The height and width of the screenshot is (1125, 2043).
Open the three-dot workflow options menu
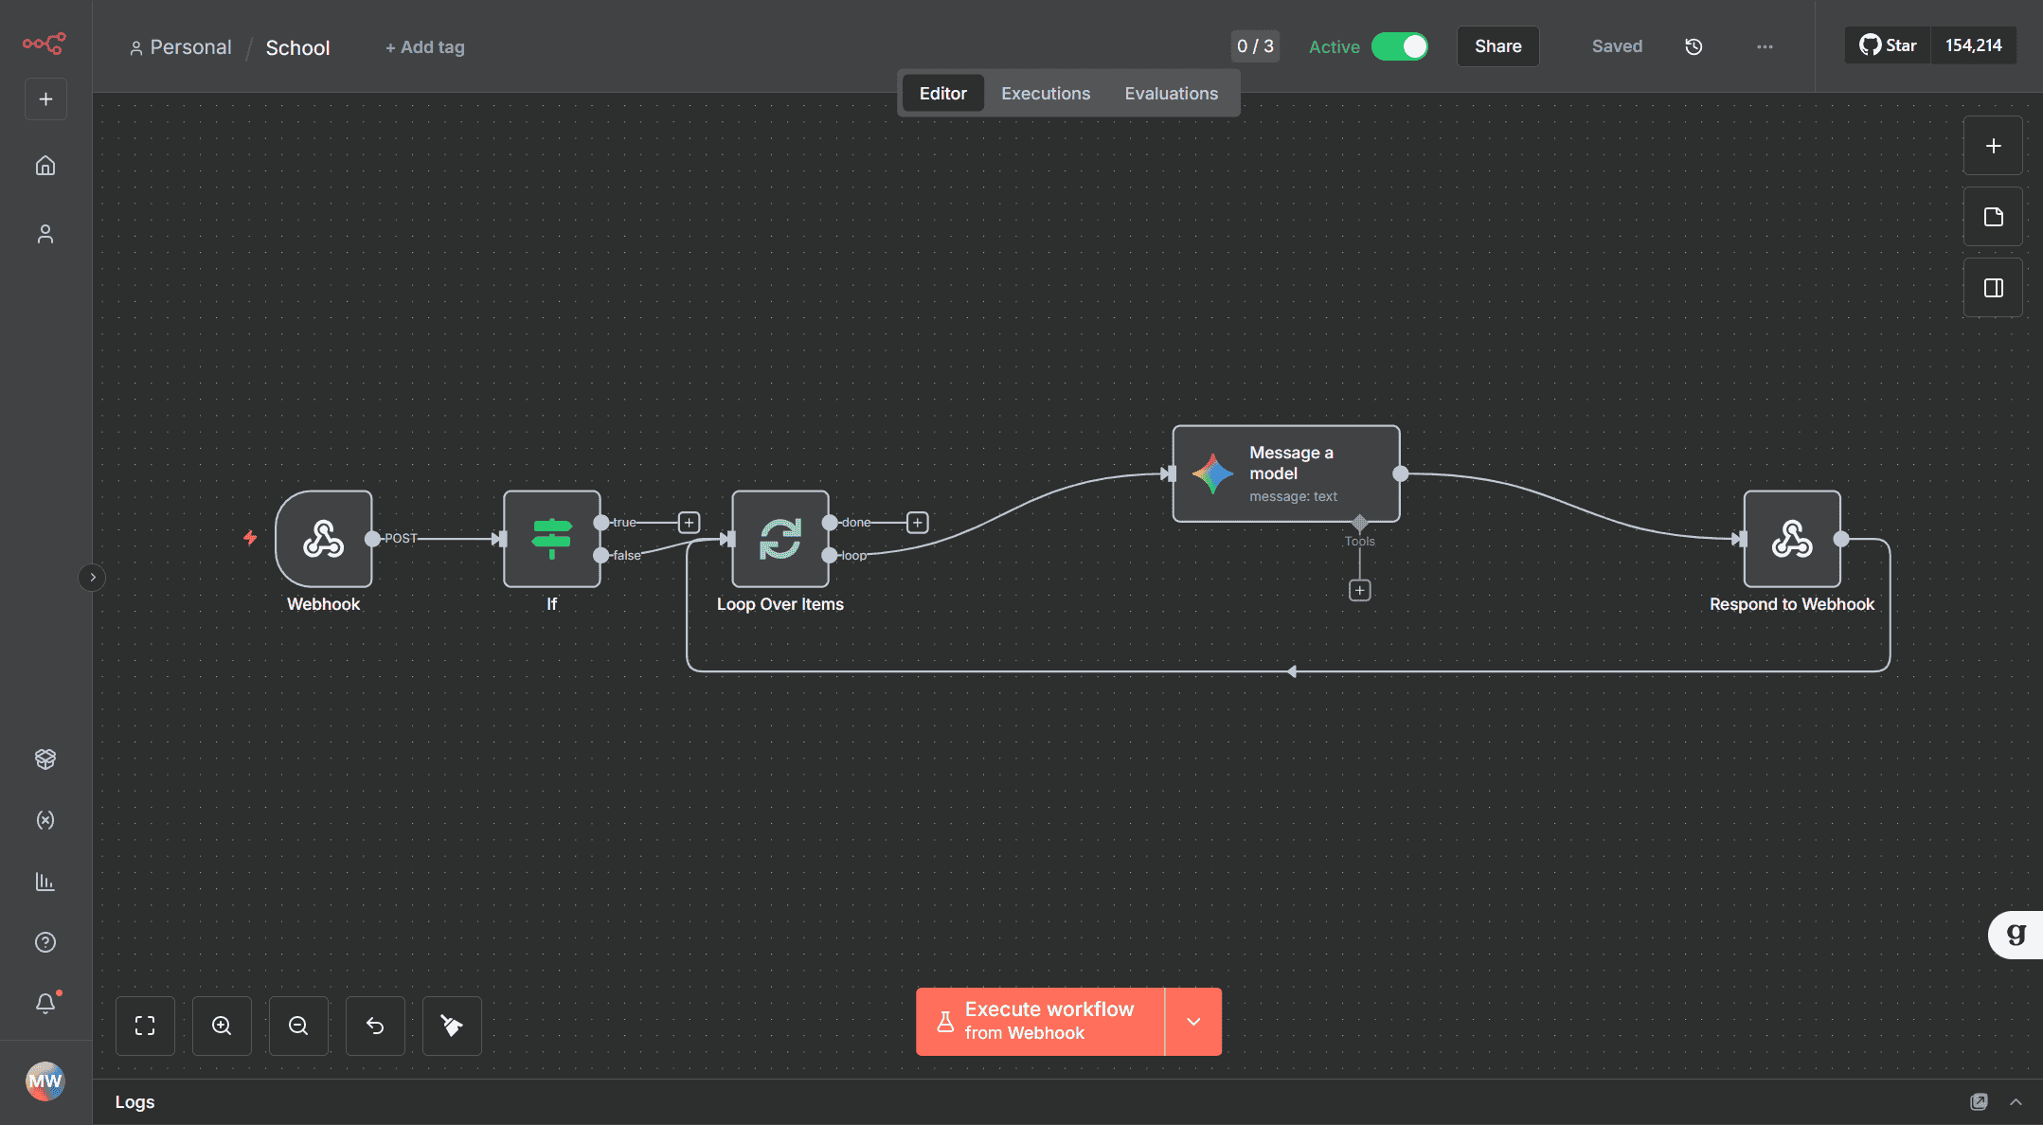(x=1765, y=46)
